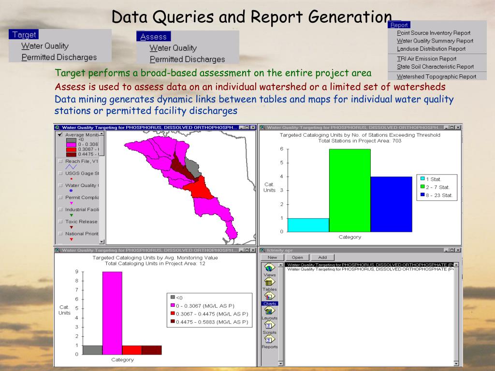Screen dimensions: 495x371
Task: Open the Views icon in project window
Action: (x=270, y=268)
